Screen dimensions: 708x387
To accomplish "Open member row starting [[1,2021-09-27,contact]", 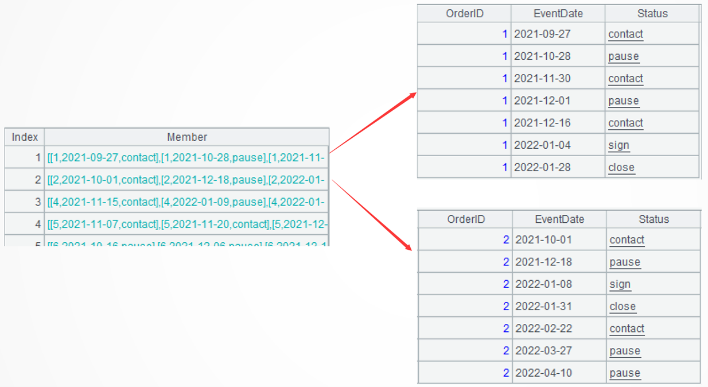I will [x=187, y=157].
